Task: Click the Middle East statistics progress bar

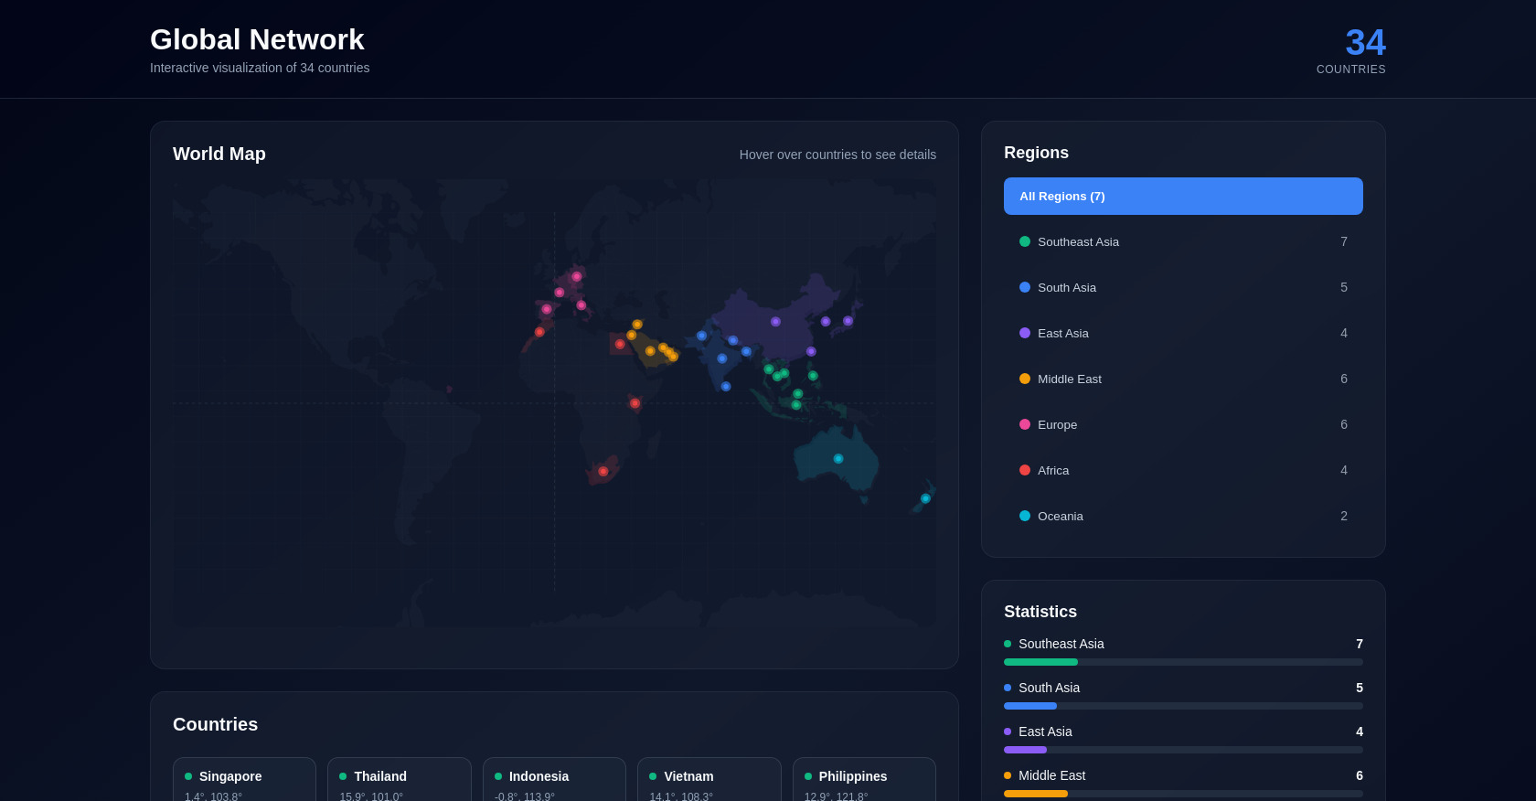Action: [x=1183, y=794]
